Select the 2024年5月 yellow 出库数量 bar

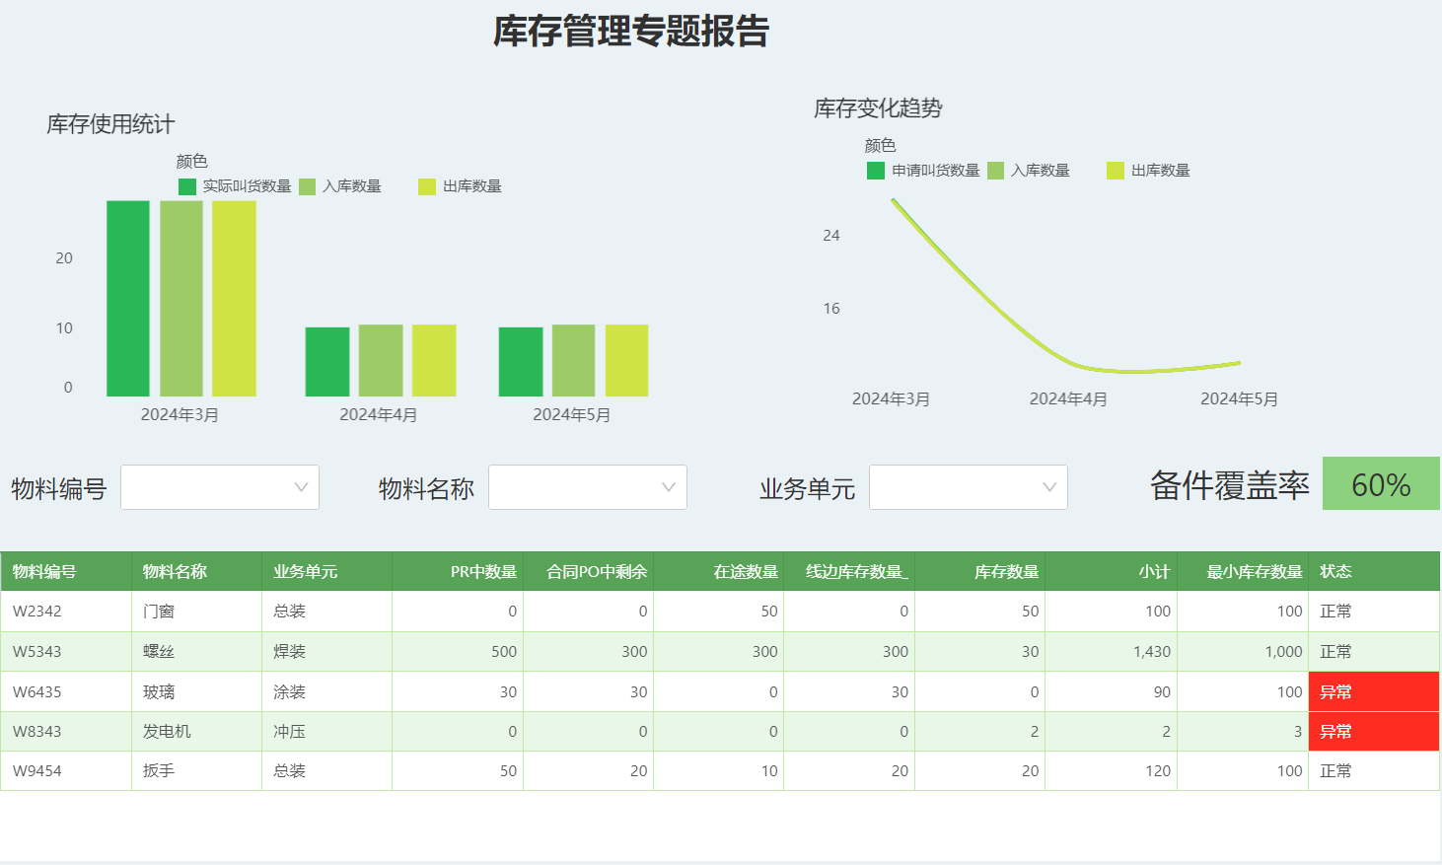click(x=626, y=361)
